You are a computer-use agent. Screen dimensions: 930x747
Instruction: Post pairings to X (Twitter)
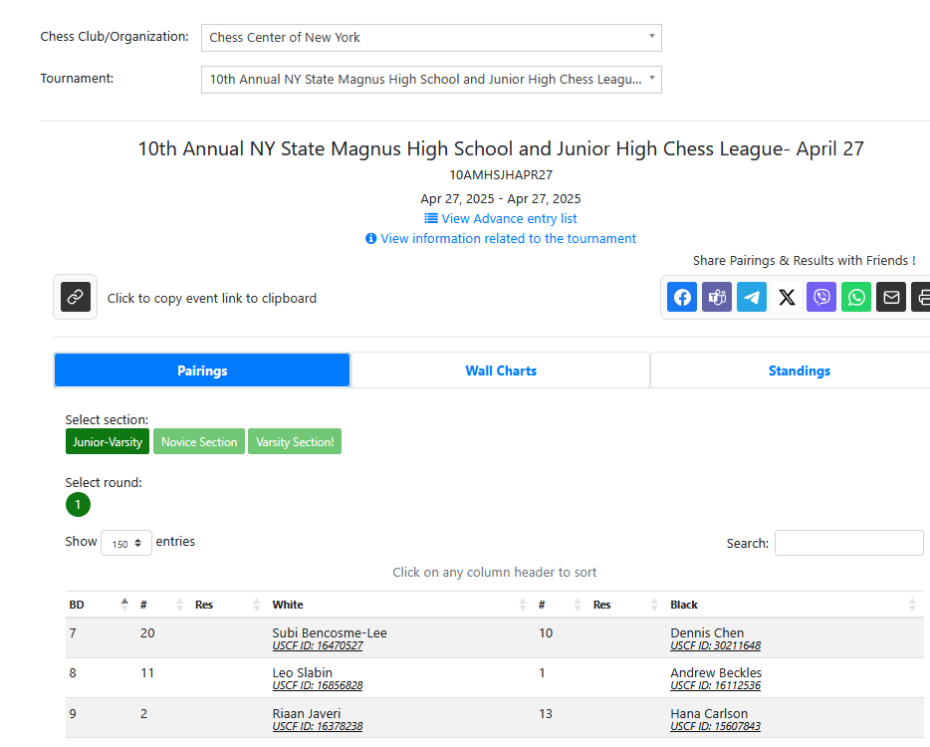(787, 297)
